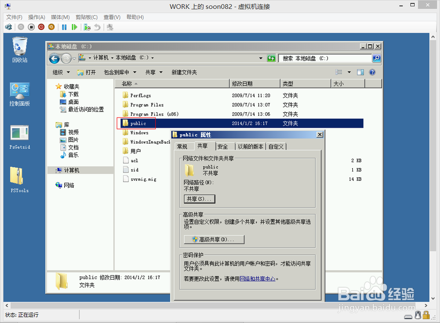Click the Revert undo arrow icon
The width and height of the screenshot is (440, 323).
97,27
